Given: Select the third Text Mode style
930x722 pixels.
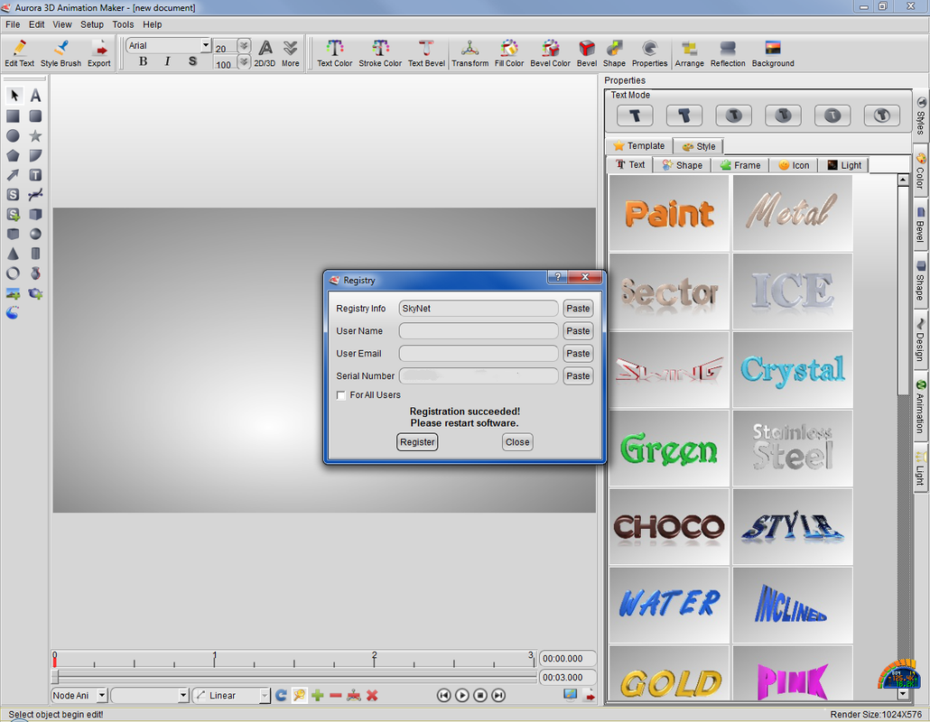Looking at the screenshot, I should (x=734, y=116).
